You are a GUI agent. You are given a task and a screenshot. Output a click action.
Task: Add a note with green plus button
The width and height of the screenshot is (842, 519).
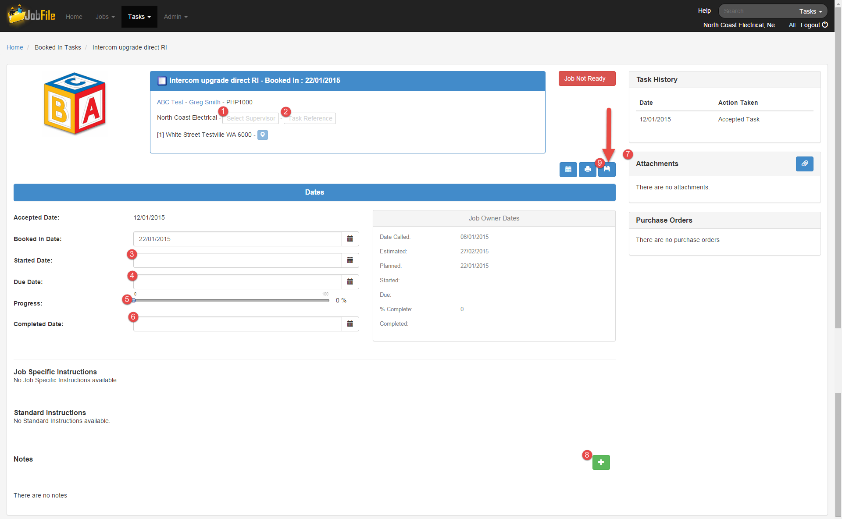click(x=601, y=462)
